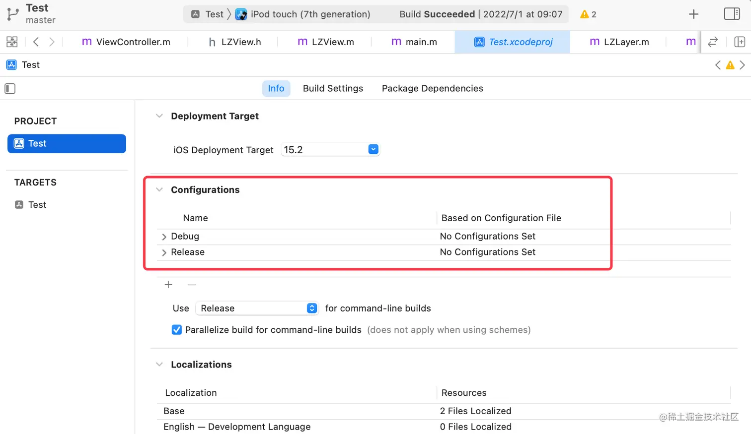751x434 pixels.
Task: Click the Test project icon in jump bar
Action: coord(11,65)
